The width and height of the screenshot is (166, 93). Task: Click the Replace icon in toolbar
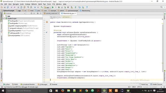(x=31, y=7)
